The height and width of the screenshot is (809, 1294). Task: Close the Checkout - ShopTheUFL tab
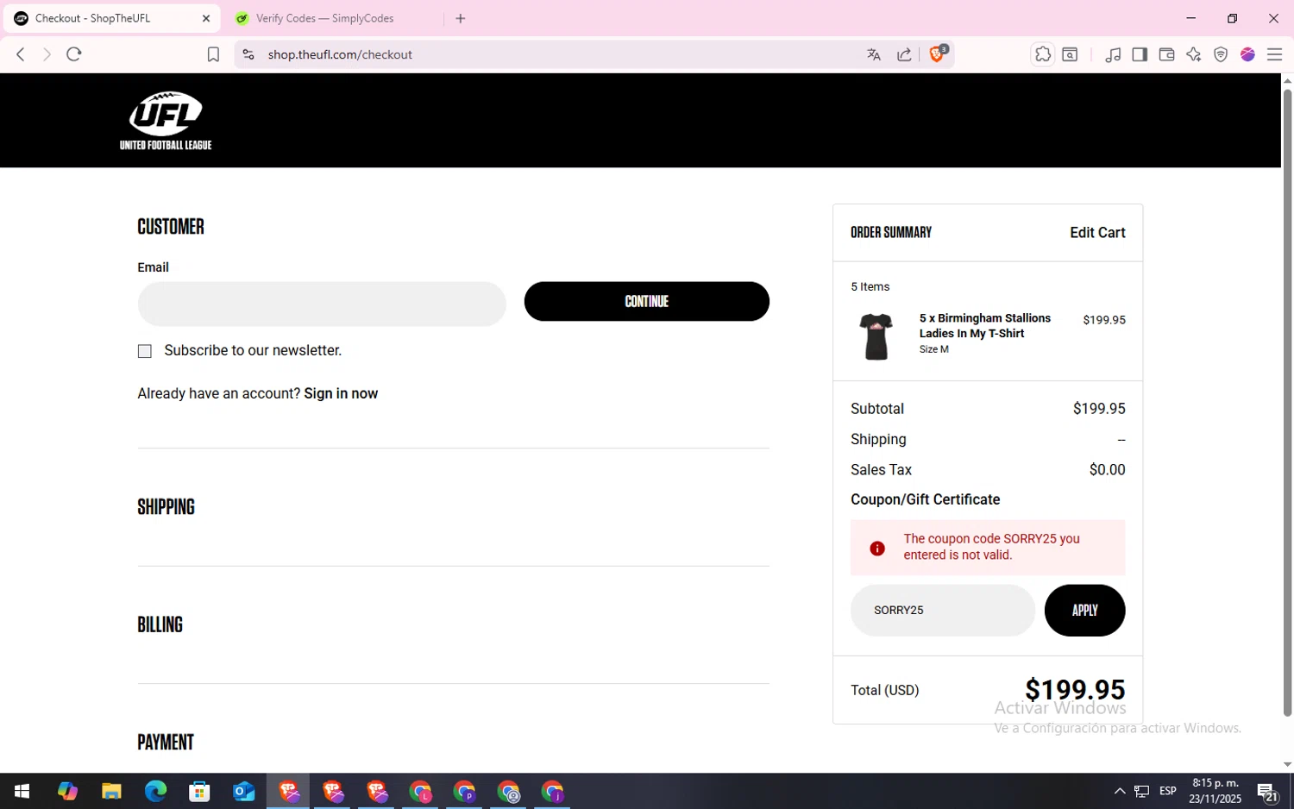pyautogui.click(x=206, y=18)
